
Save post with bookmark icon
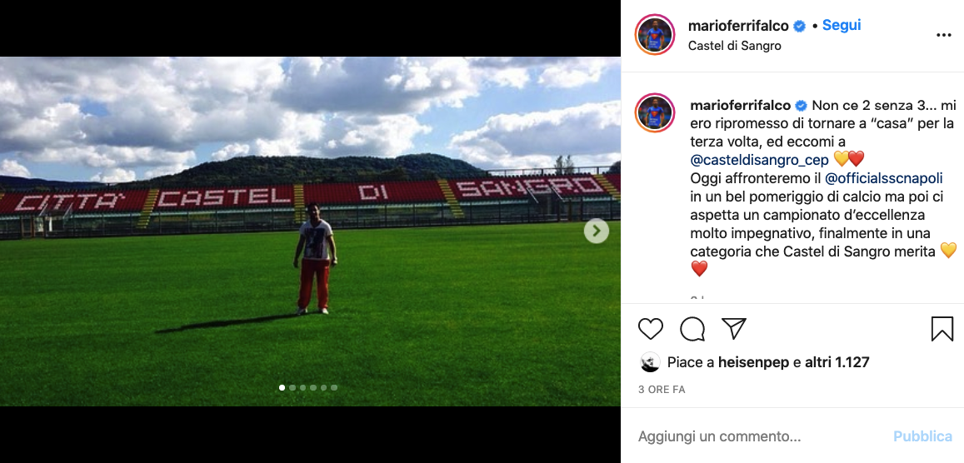[942, 329]
